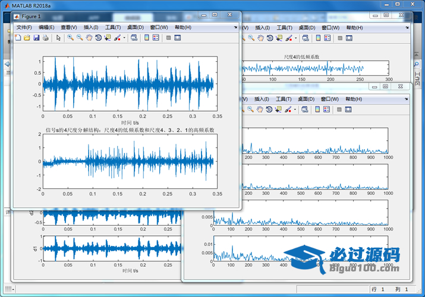Open 工具(T) menu in upper-right figure window
The image size is (425, 297).
coord(284,28)
